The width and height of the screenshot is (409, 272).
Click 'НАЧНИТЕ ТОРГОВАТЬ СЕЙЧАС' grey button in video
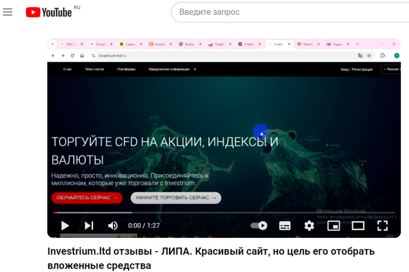click(176, 198)
